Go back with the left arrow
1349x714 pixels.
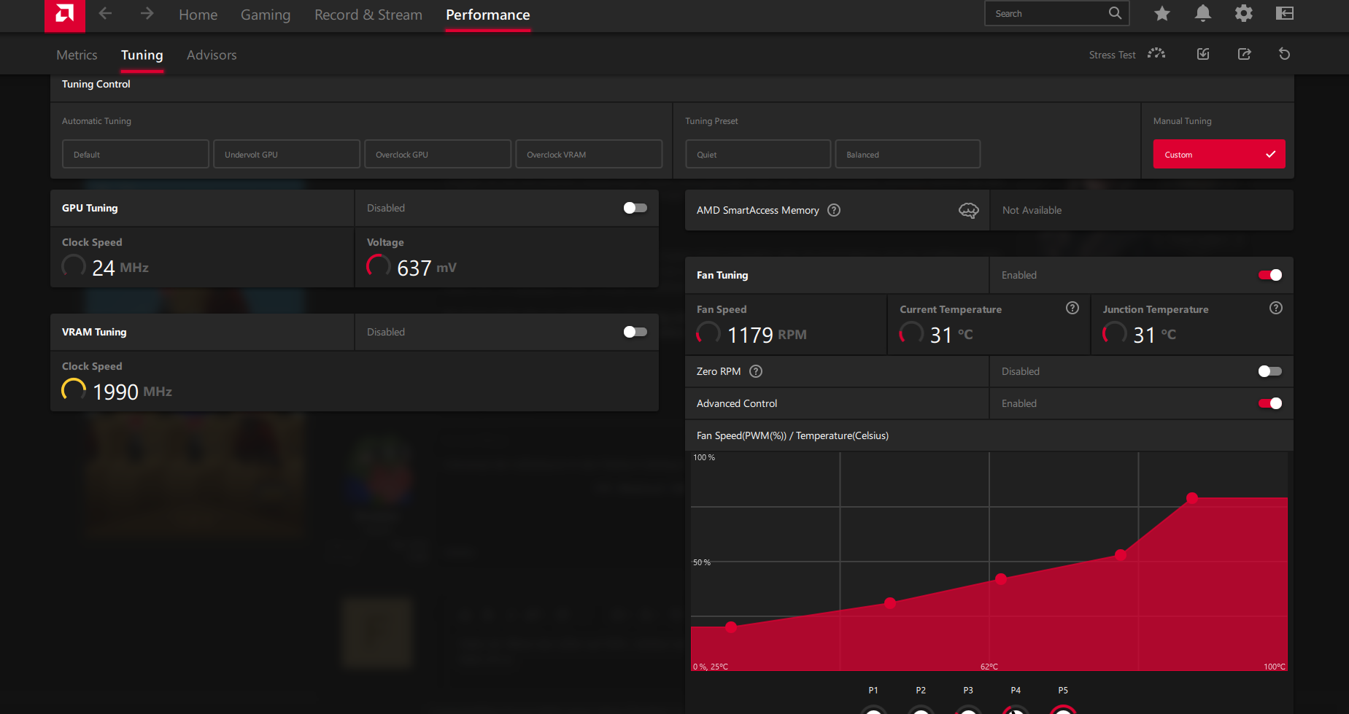(x=105, y=14)
